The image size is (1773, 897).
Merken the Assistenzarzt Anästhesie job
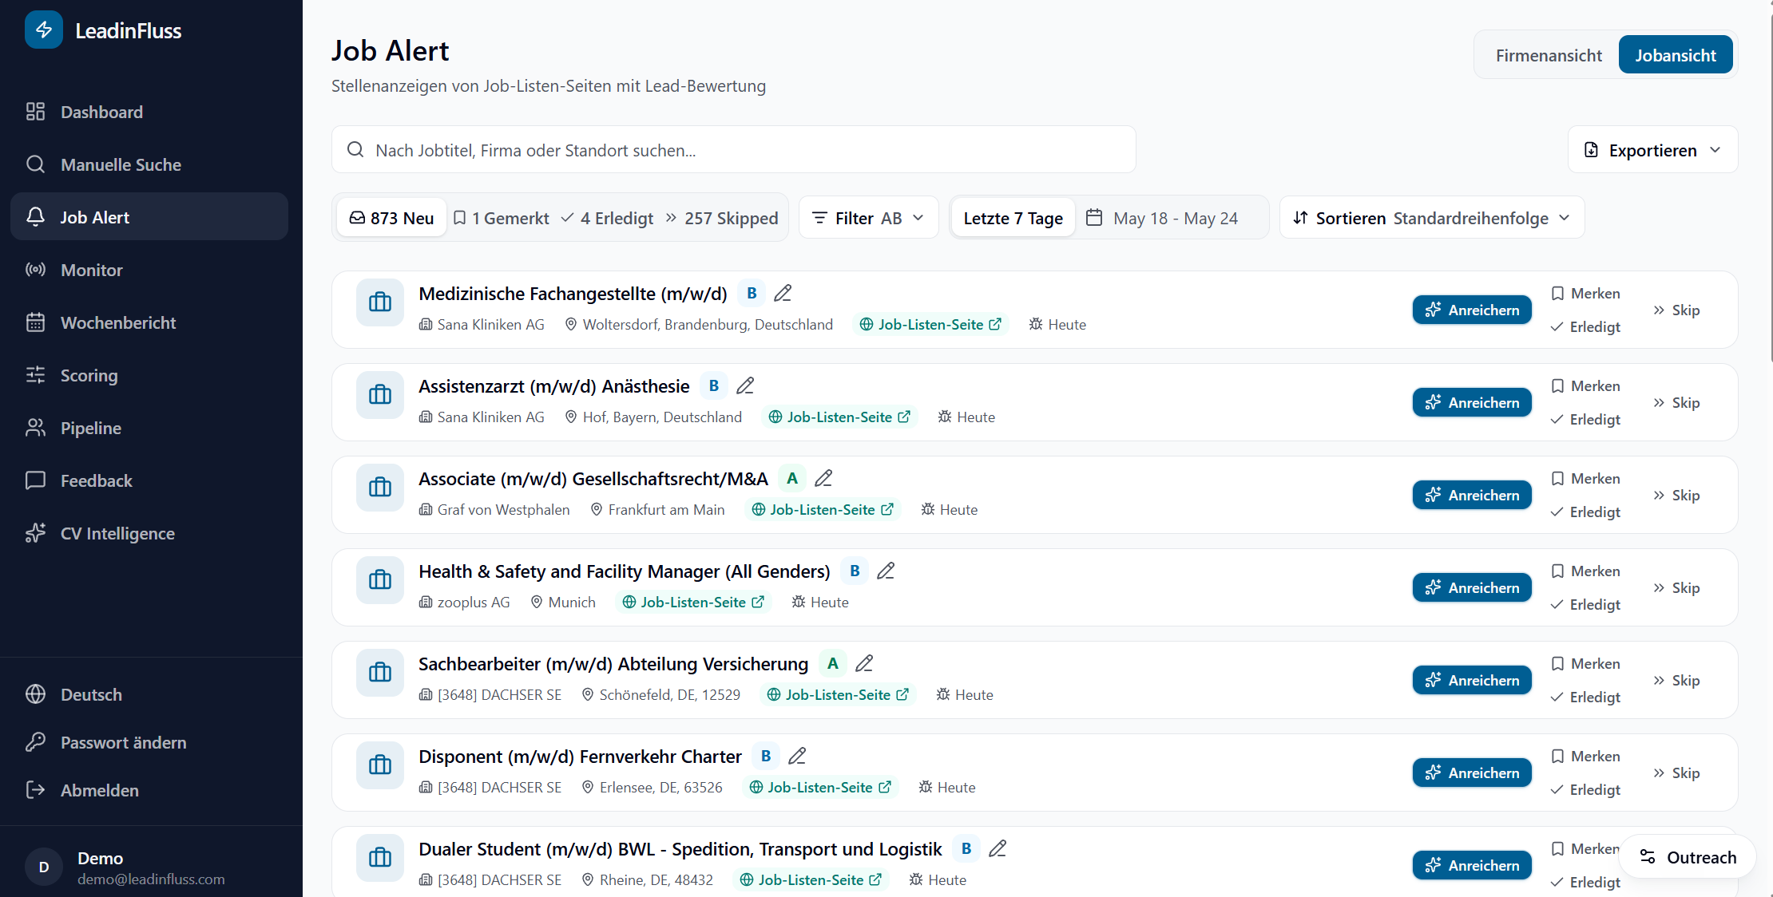[1585, 386]
